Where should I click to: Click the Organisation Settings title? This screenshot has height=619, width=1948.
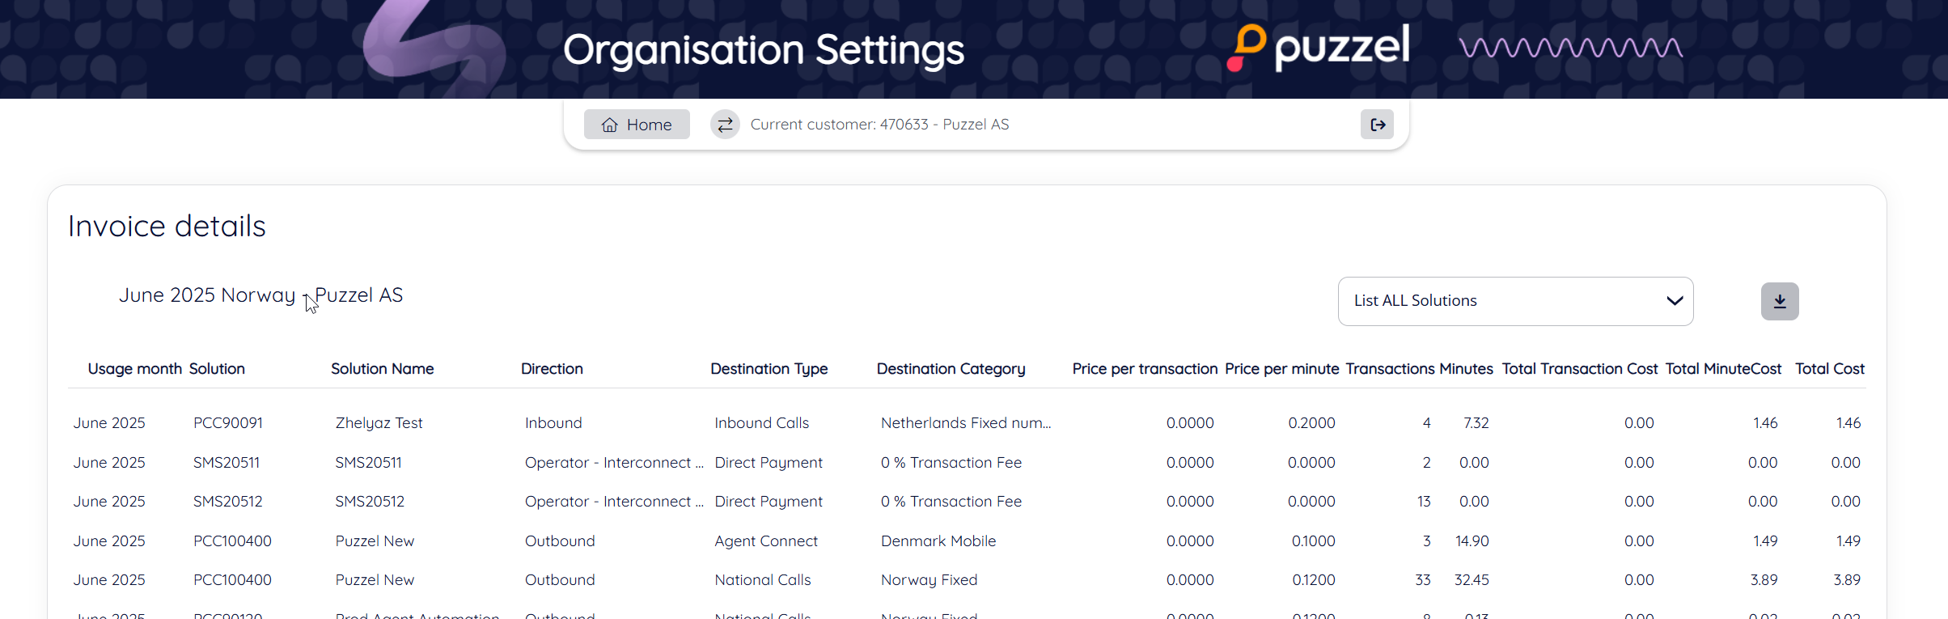point(764,50)
